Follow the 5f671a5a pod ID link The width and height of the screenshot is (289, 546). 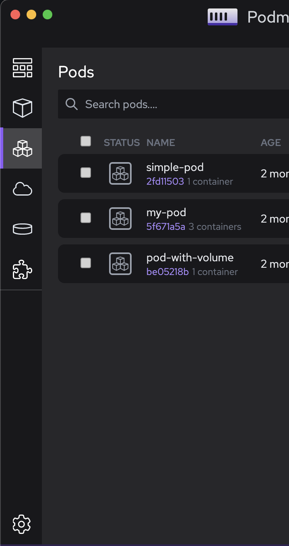click(166, 227)
